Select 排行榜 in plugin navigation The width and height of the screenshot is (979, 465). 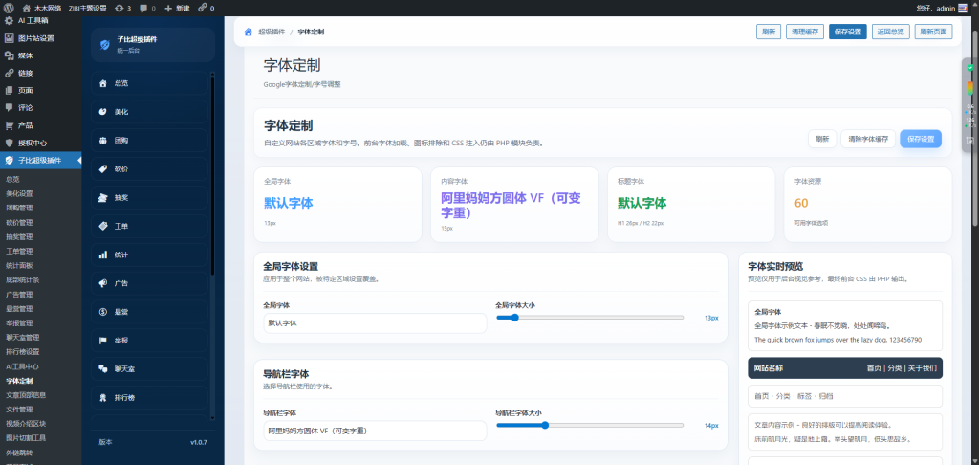149,397
